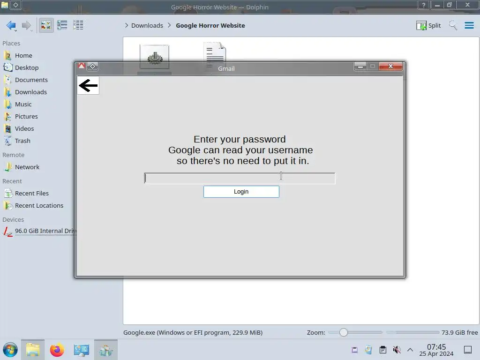Image resolution: width=480 pixels, height=360 pixels.
Task: Click the tray icon left of the clipboard
Action: [368, 350]
